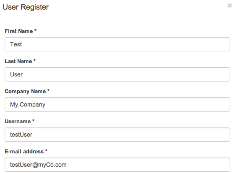Activate the E-mail address input box
233x173 pixels.
(x=117, y=165)
